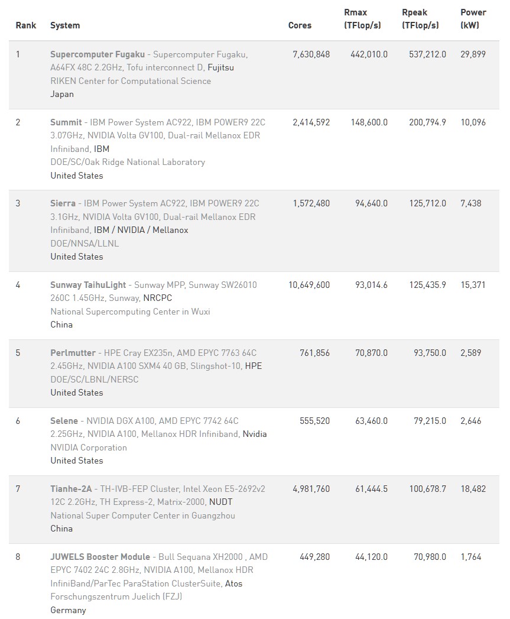510x619 pixels.
Task: Open the Sierra system entry
Action: [63, 203]
